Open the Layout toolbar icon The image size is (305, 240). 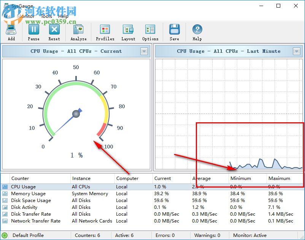coord(128,30)
